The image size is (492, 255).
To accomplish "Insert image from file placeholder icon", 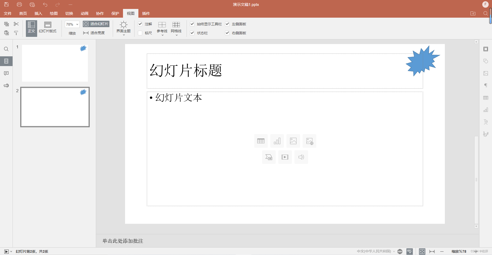I will 293,141.
